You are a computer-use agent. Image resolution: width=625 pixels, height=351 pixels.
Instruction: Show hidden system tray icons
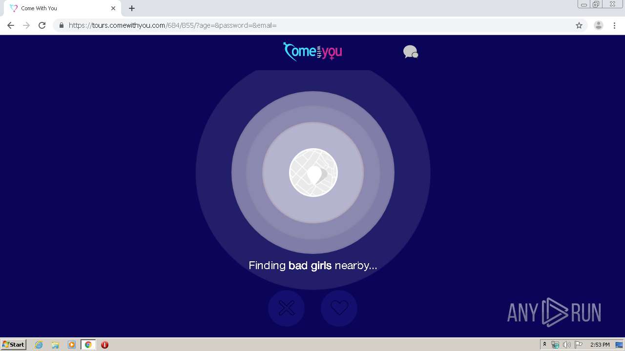[545, 345]
